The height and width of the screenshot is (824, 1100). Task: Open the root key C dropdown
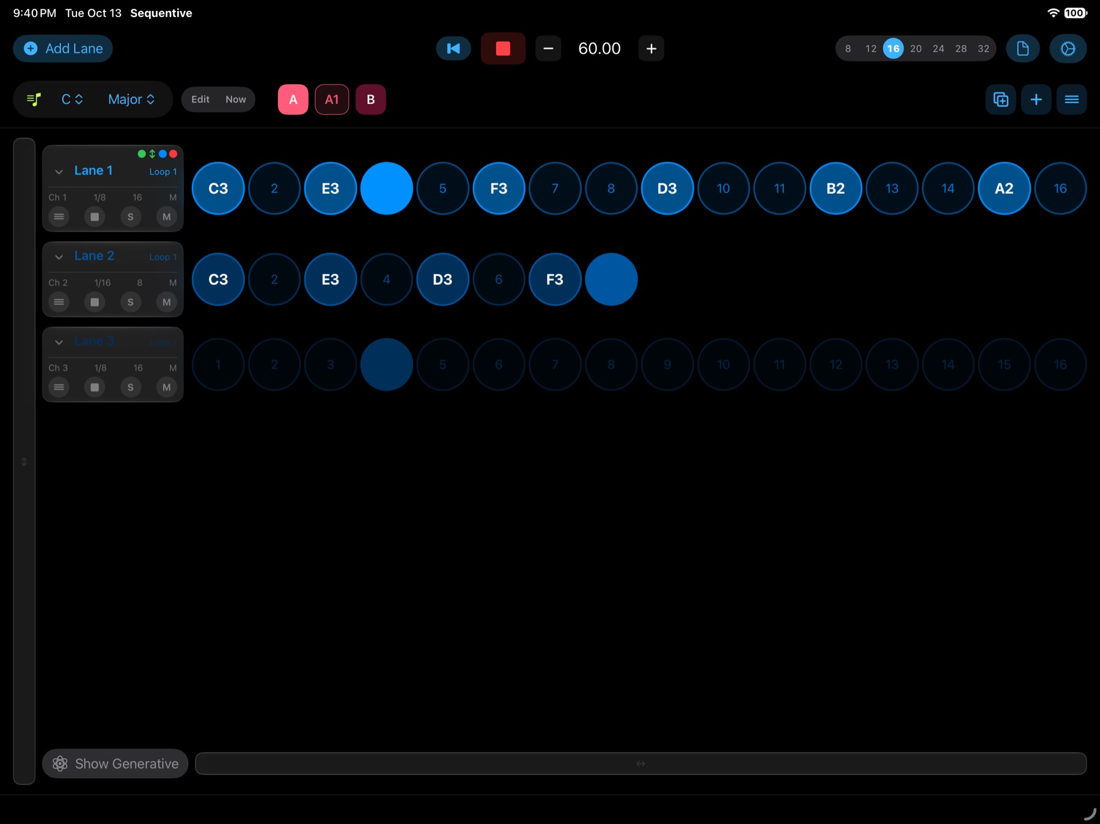click(x=72, y=100)
